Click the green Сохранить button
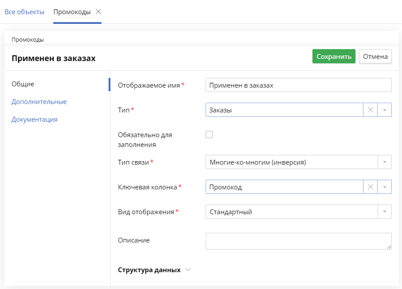Screen dimensions: 402x289 [333, 56]
